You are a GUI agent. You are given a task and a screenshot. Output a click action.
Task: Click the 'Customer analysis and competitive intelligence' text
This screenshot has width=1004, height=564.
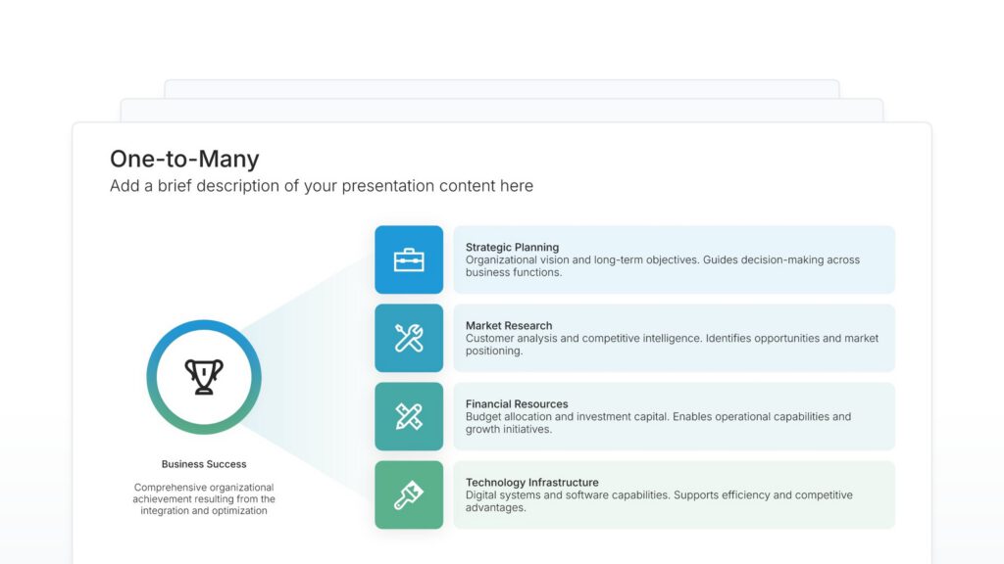pyautogui.click(x=672, y=345)
